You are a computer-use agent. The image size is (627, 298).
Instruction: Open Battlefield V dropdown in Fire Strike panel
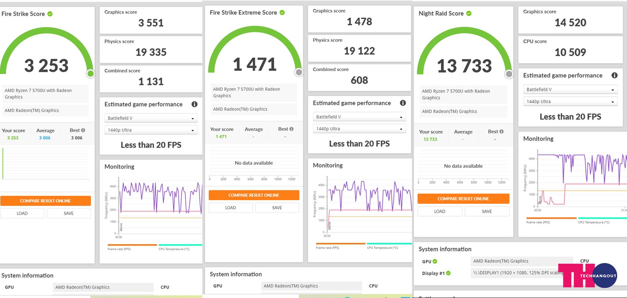[151, 118]
